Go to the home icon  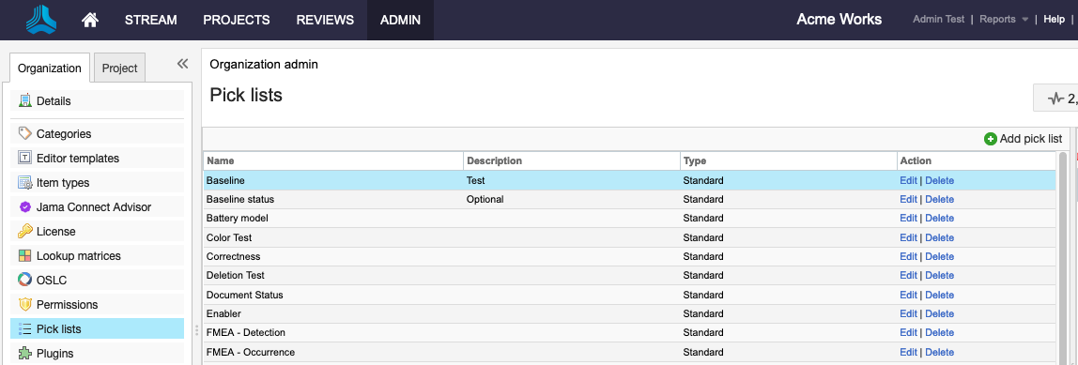90,20
